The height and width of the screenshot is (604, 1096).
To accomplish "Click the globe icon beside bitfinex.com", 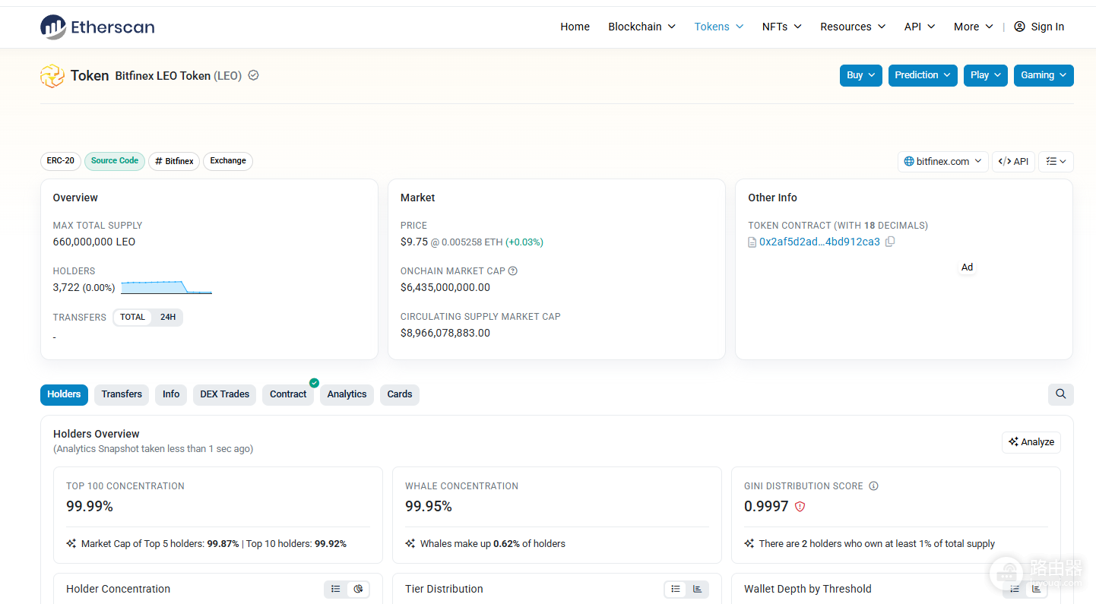I will [909, 162].
